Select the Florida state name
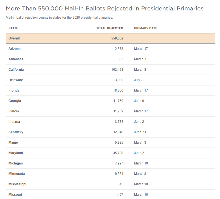 coord(14,90)
